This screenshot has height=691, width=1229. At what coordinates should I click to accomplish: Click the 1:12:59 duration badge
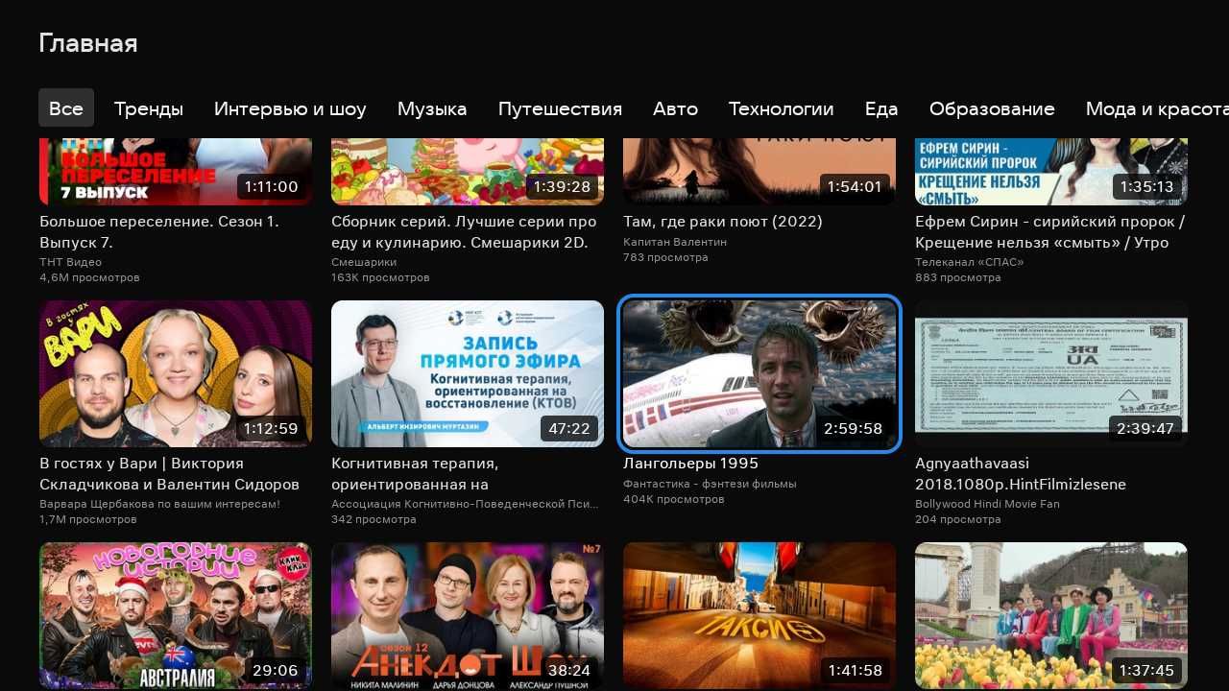pos(271,428)
